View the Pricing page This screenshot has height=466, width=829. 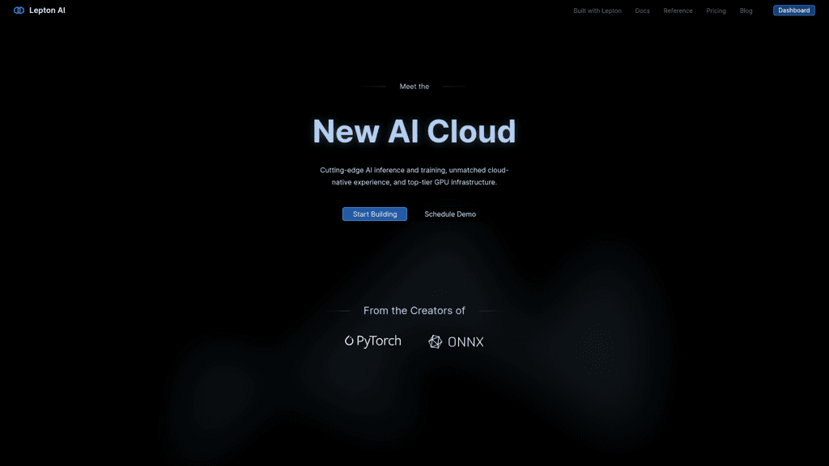tap(716, 11)
